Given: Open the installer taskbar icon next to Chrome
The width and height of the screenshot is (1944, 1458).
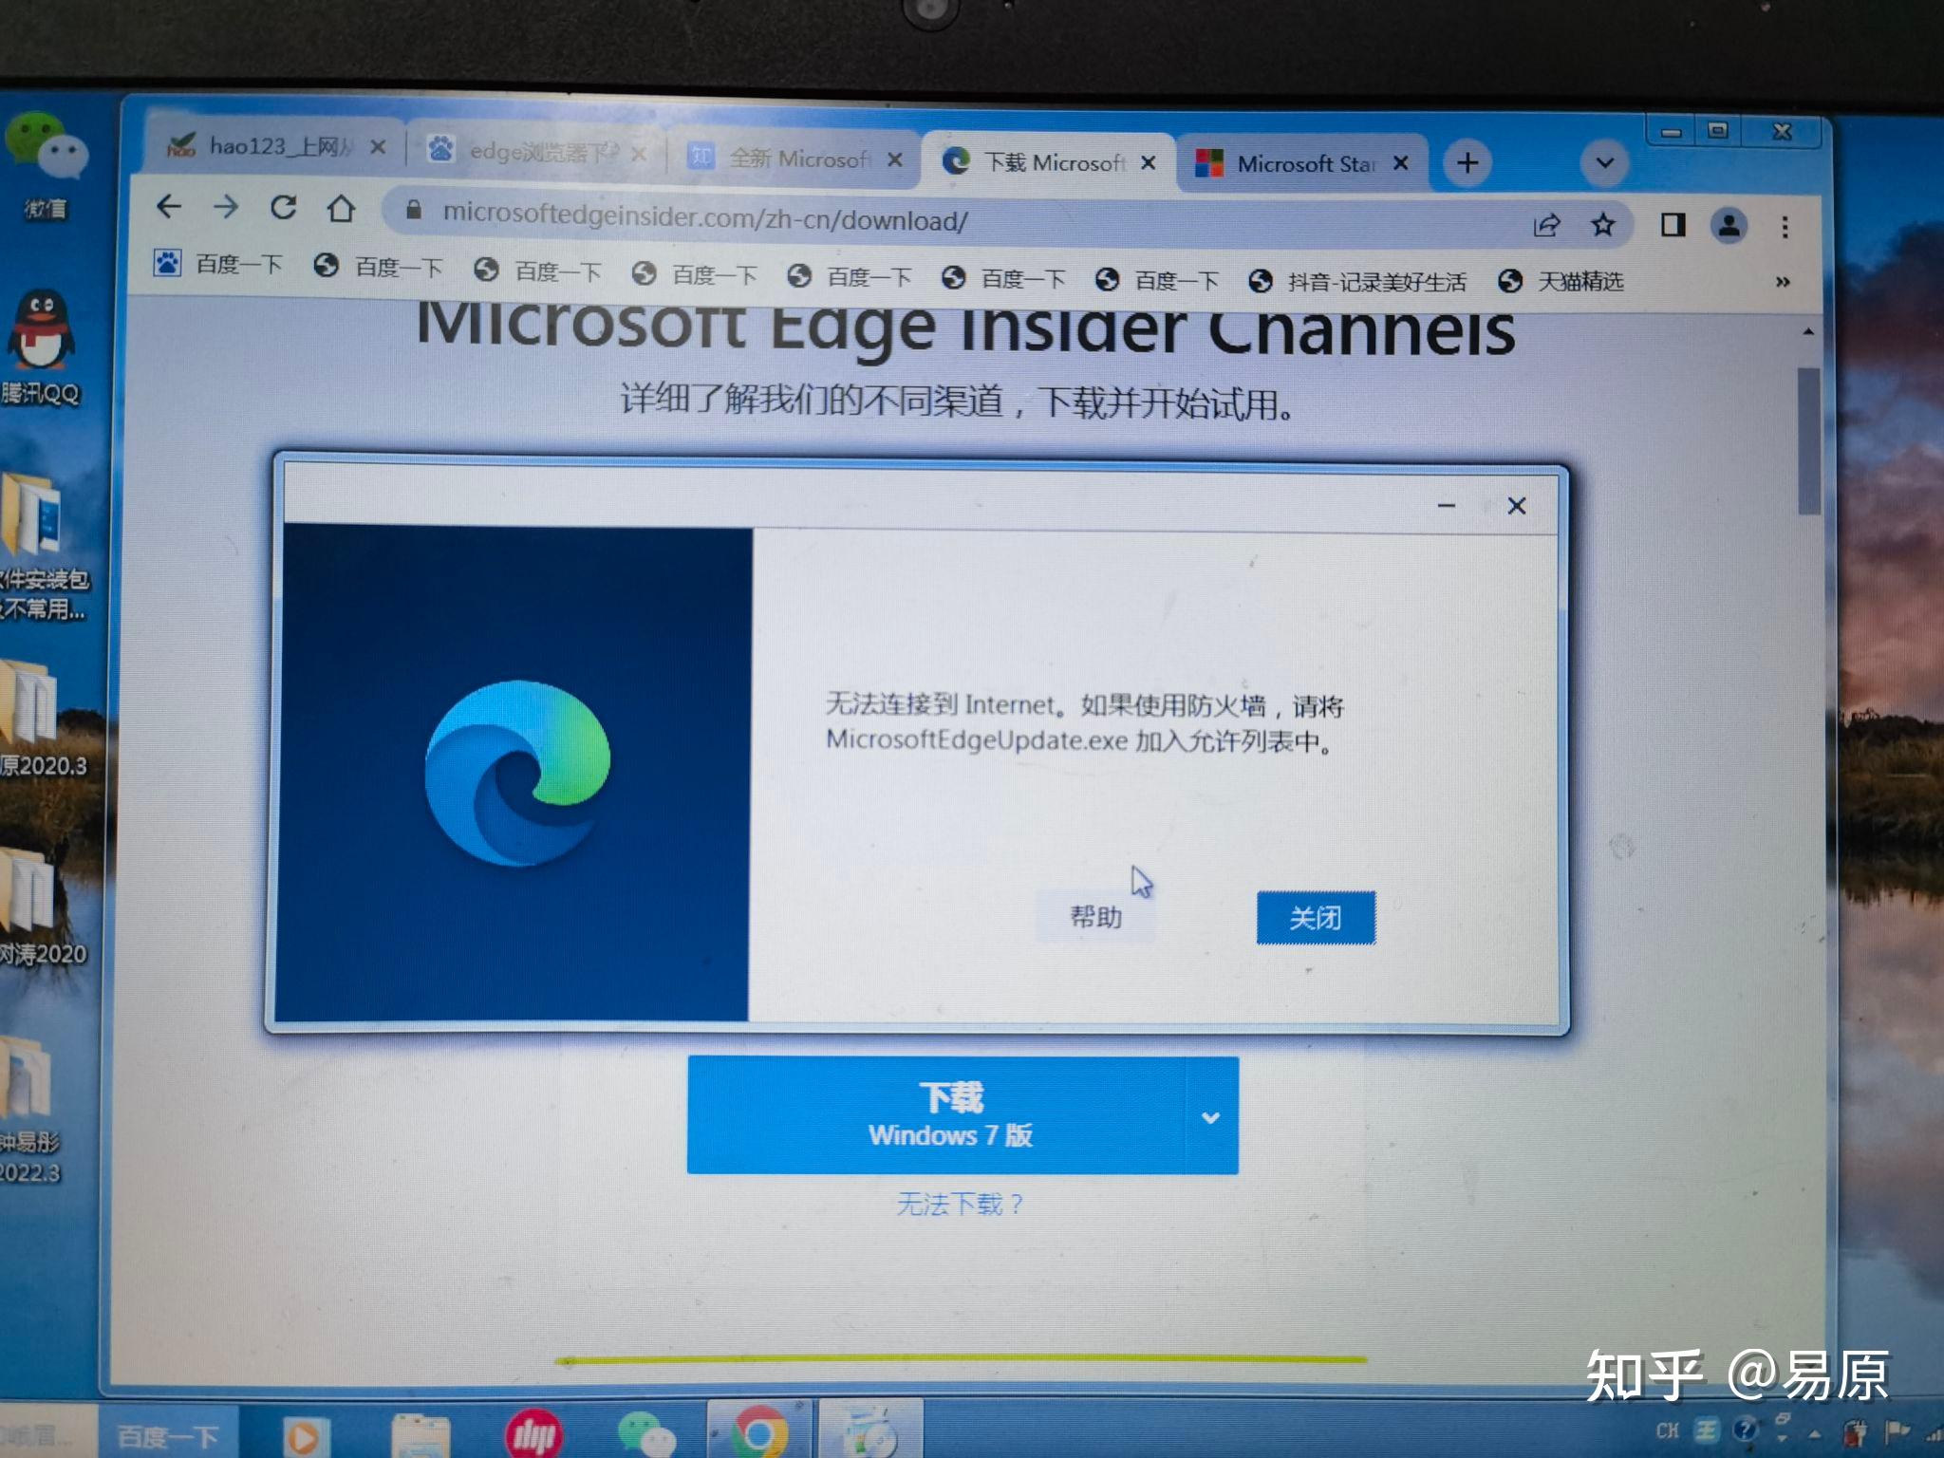Looking at the screenshot, I should click(870, 1431).
